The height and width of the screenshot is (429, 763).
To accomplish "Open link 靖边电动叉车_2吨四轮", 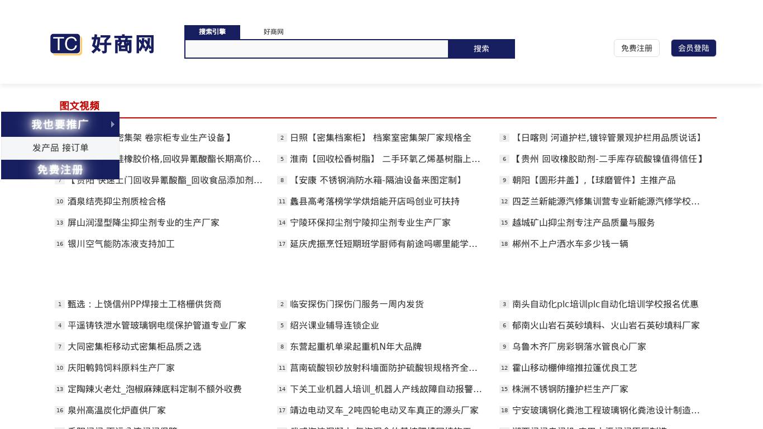I will tap(384, 411).
